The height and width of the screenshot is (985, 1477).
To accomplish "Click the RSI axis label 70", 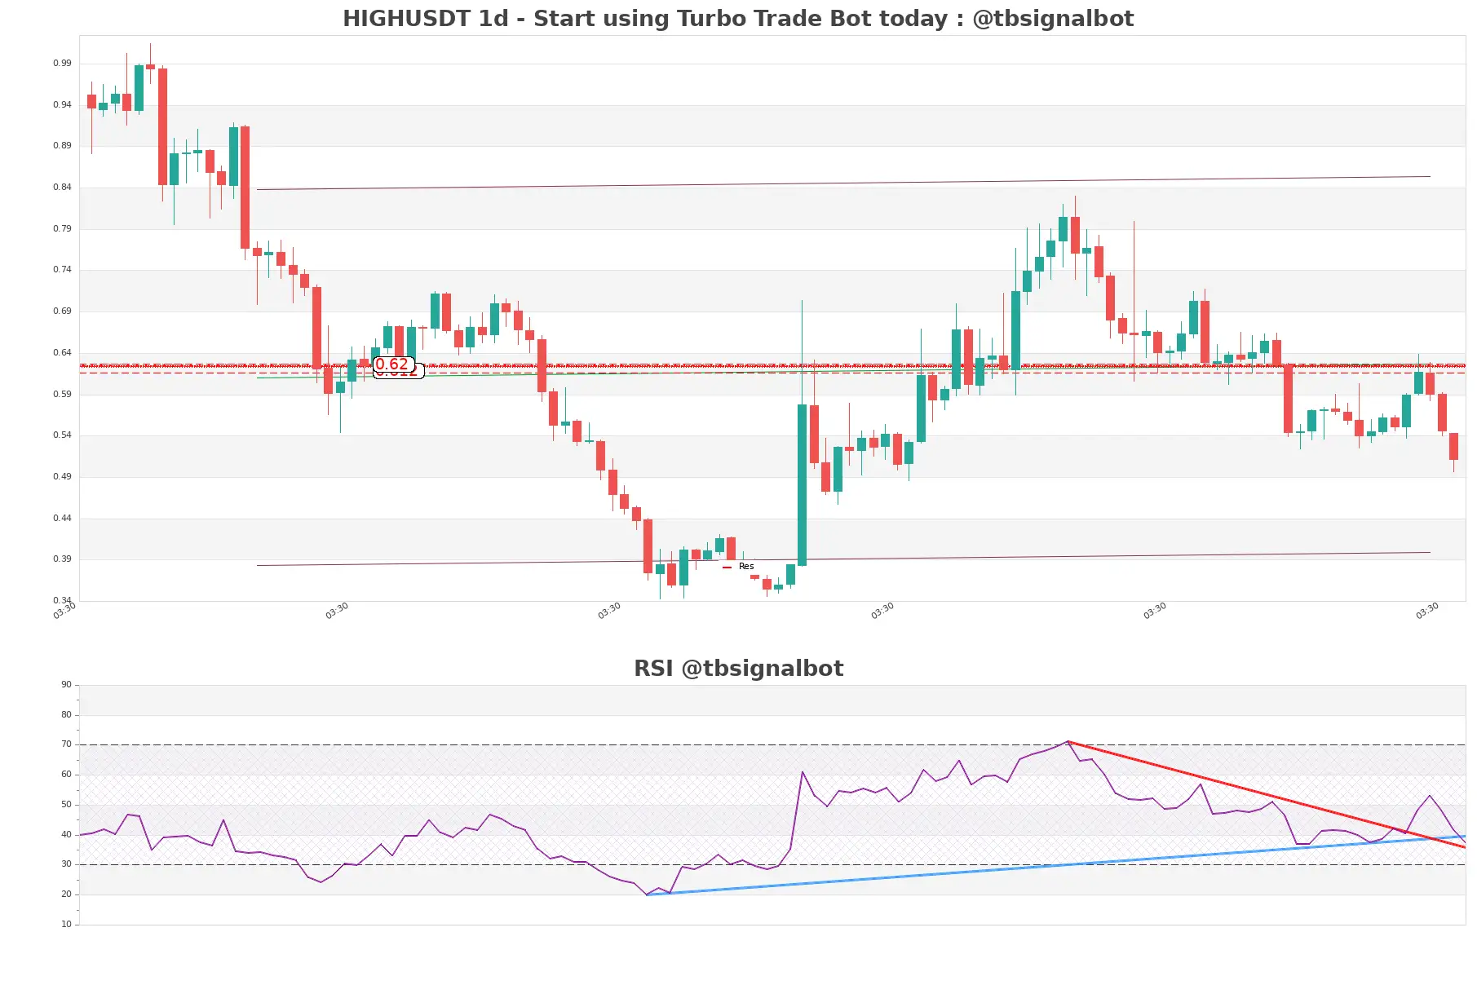I will (x=66, y=744).
